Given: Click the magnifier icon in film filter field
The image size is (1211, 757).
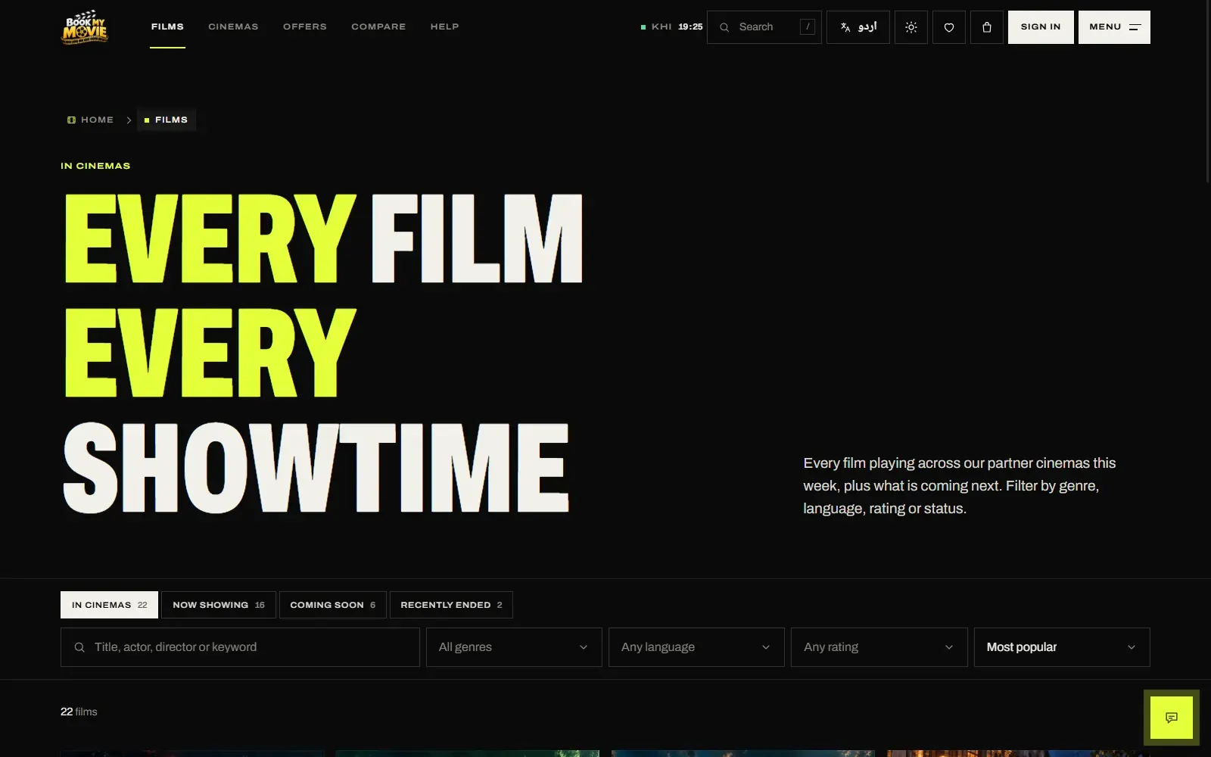Looking at the screenshot, I should [79, 647].
